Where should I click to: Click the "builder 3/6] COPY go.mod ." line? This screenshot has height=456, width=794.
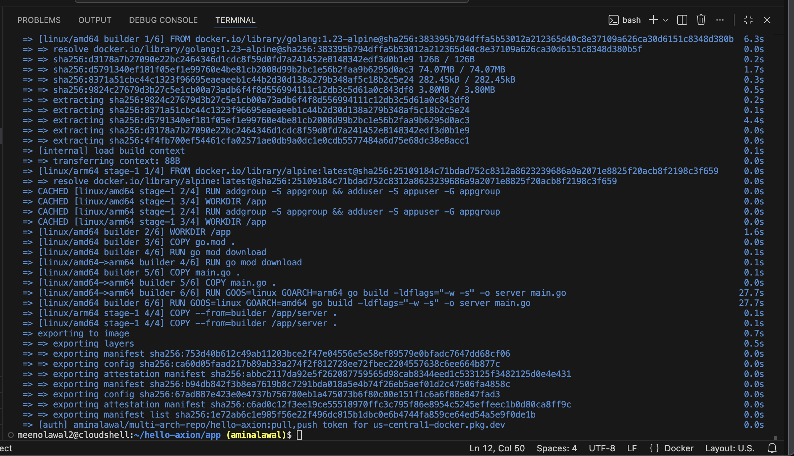pyautogui.click(x=128, y=242)
